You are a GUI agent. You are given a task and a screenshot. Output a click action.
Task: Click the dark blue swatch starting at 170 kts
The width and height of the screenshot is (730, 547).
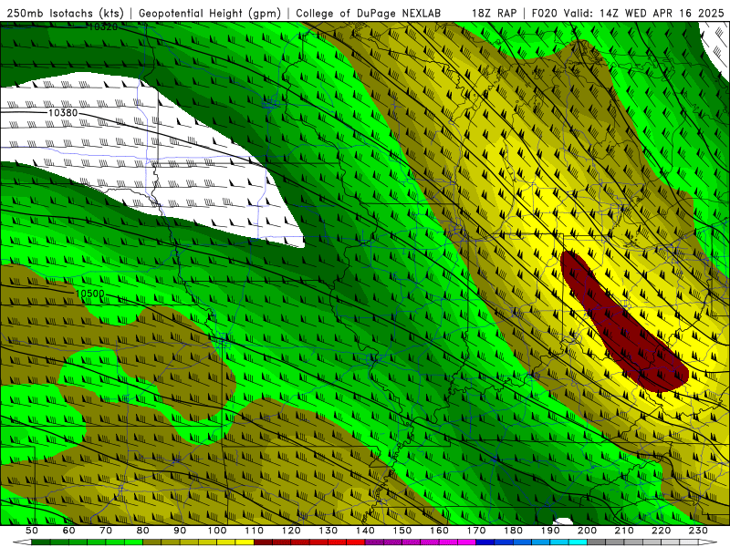tap(485, 542)
